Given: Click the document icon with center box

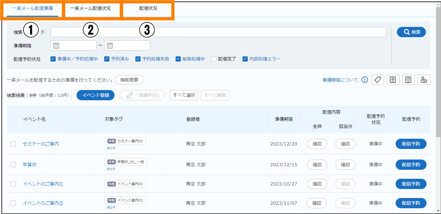Looking at the screenshot, I should pyautogui.click(x=408, y=80).
